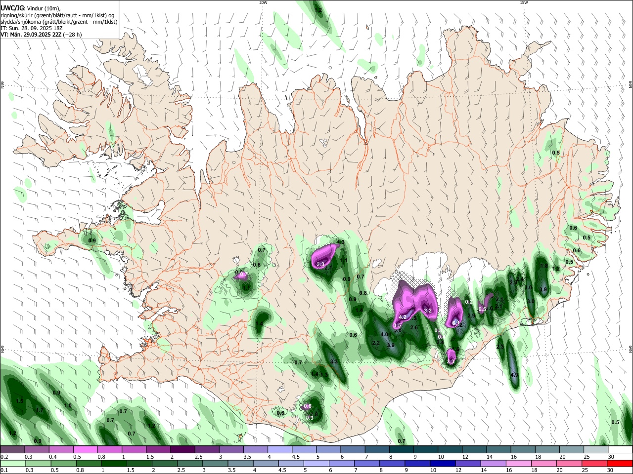The width and height of the screenshot is (633, 474).
Task: Select the palest green 0.1 rain swatch
Action: coord(12,463)
